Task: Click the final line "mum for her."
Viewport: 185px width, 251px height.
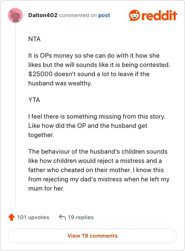Action: (46, 188)
